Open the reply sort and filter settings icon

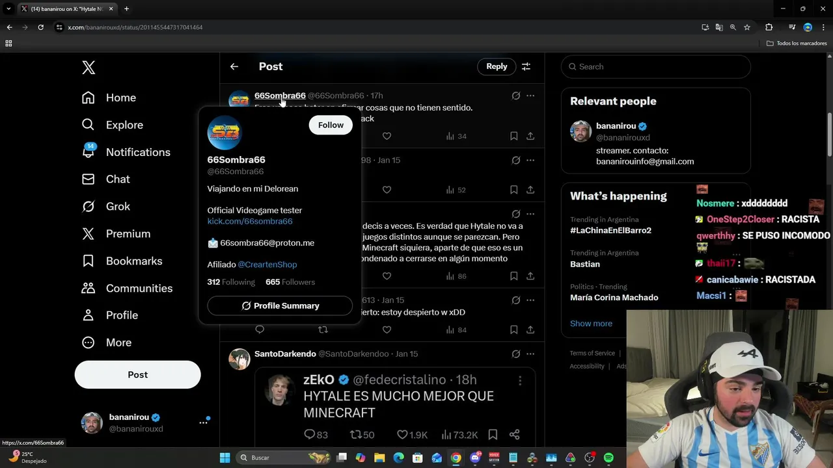click(526, 66)
